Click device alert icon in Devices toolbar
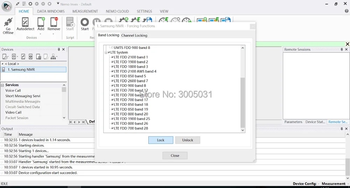Screen dimensions: 350x188 [x=30, y=57]
